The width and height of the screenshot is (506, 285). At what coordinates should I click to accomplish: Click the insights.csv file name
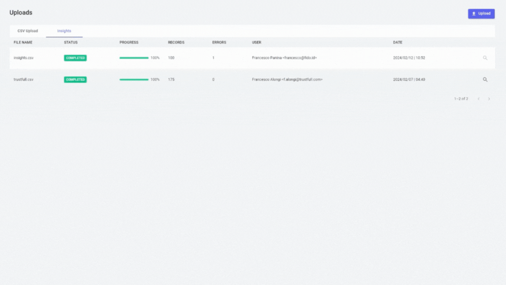coord(24,58)
